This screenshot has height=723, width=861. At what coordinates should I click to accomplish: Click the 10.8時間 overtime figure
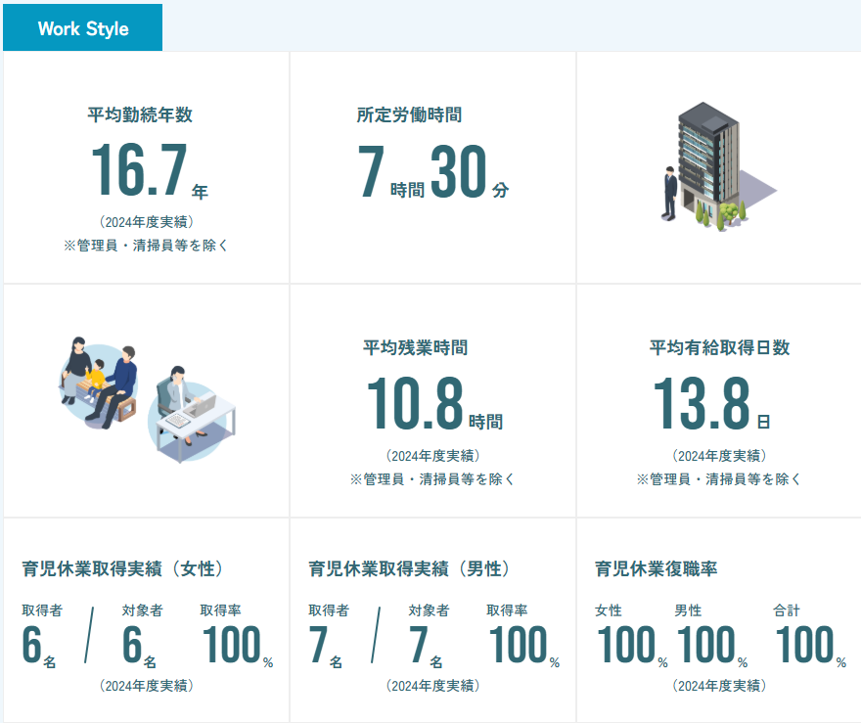click(433, 404)
